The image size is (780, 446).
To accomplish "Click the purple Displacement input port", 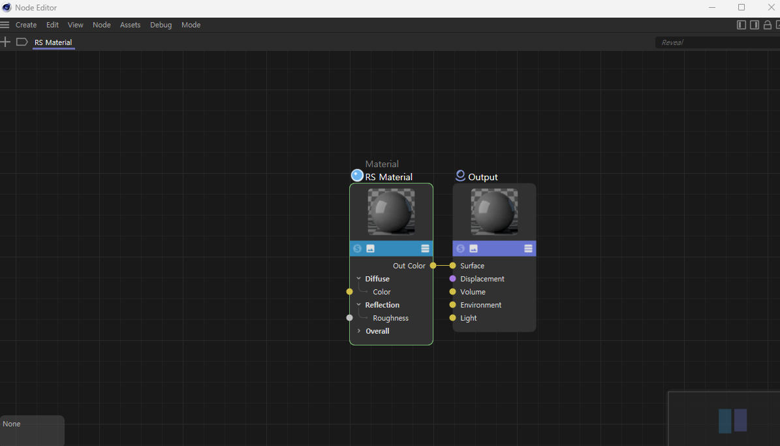I will [453, 279].
